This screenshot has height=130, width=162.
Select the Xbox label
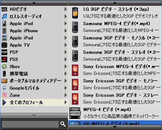click(x=15, y=67)
